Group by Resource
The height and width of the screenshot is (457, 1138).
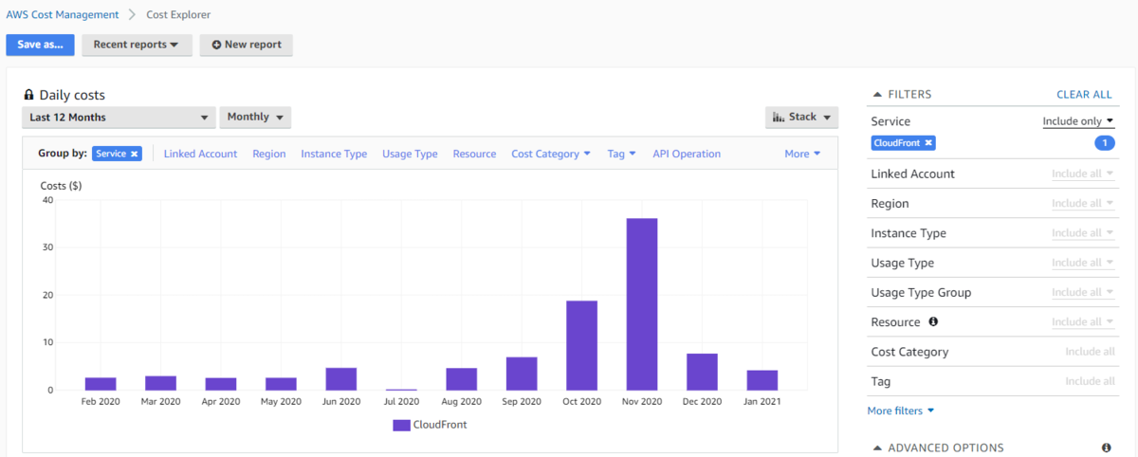474,154
